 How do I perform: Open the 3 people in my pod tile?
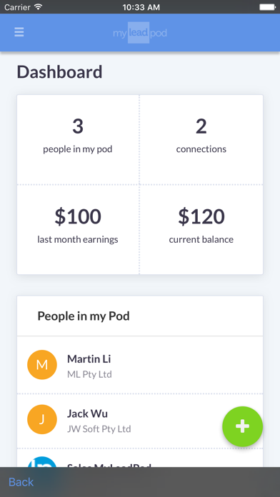click(x=78, y=139)
